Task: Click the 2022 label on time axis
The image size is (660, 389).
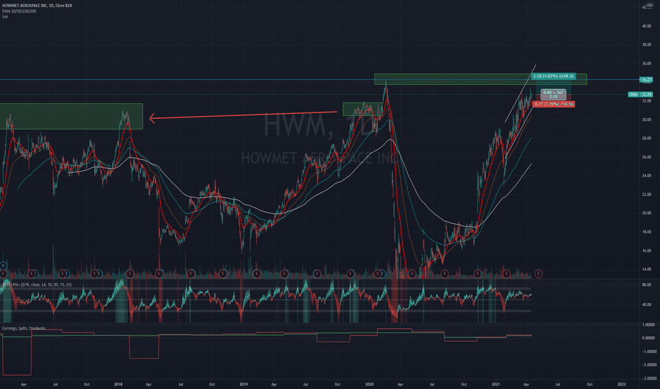Action: pyautogui.click(x=621, y=384)
